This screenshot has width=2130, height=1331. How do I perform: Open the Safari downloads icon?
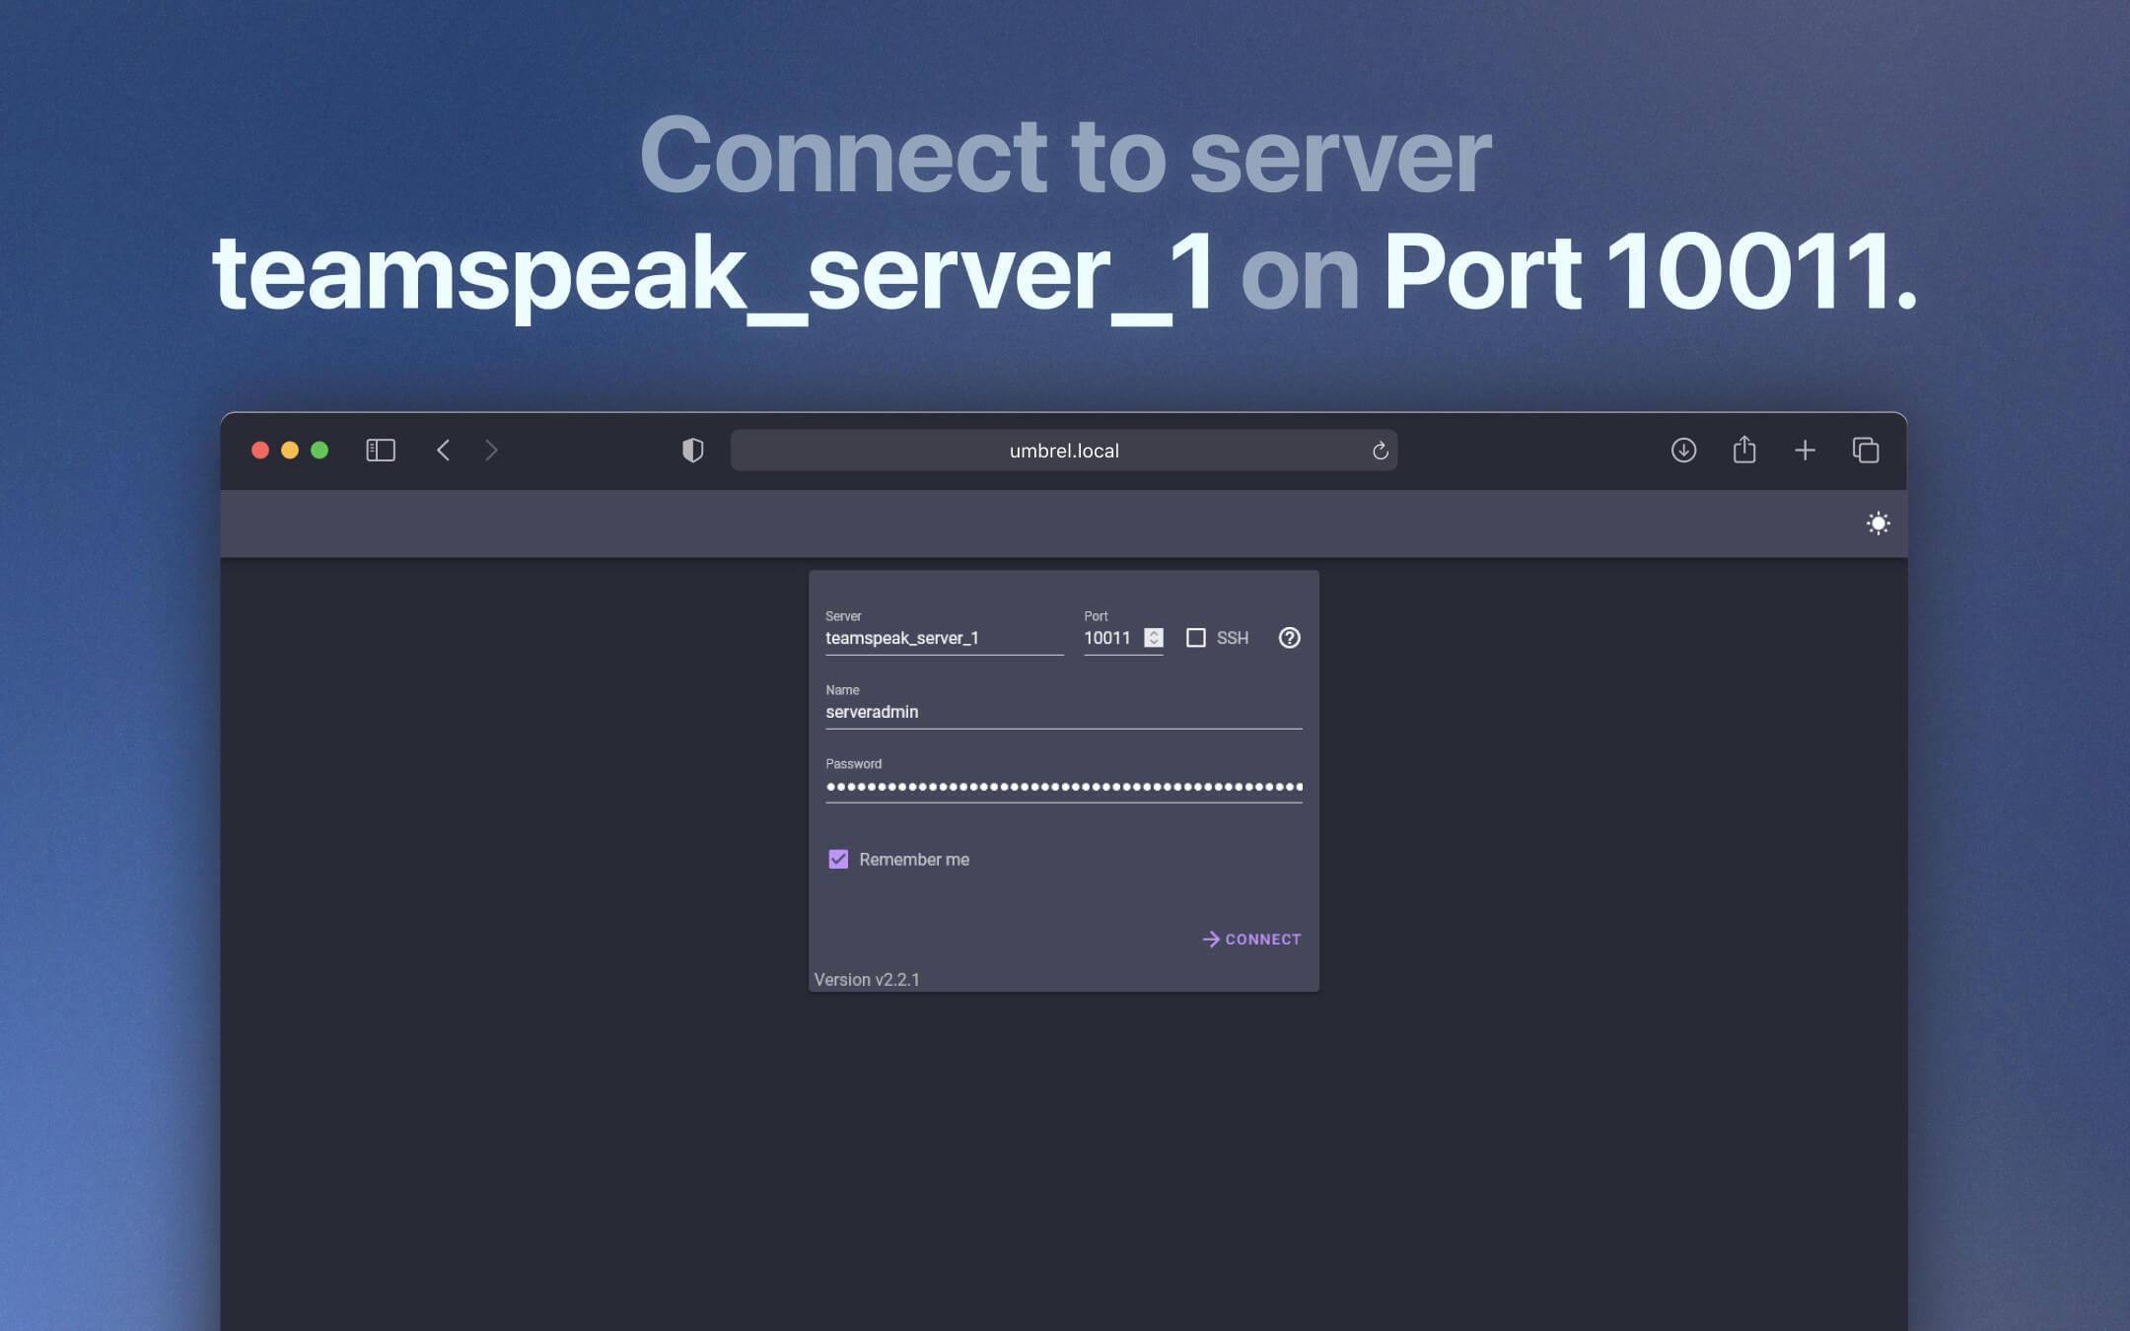pos(1683,451)
